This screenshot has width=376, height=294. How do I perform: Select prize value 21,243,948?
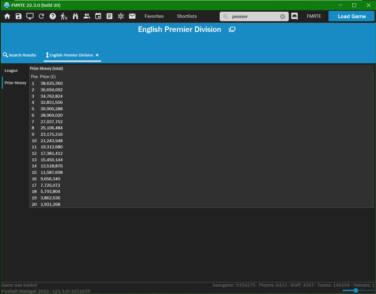point(52,141)
